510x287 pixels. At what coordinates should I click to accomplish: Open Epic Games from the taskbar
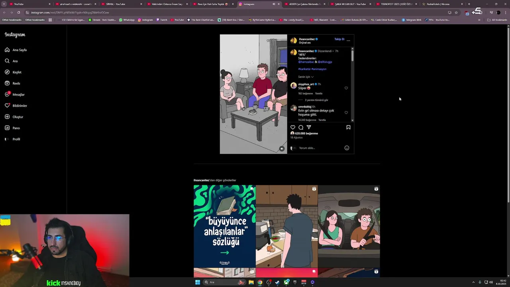coord(295,282)
